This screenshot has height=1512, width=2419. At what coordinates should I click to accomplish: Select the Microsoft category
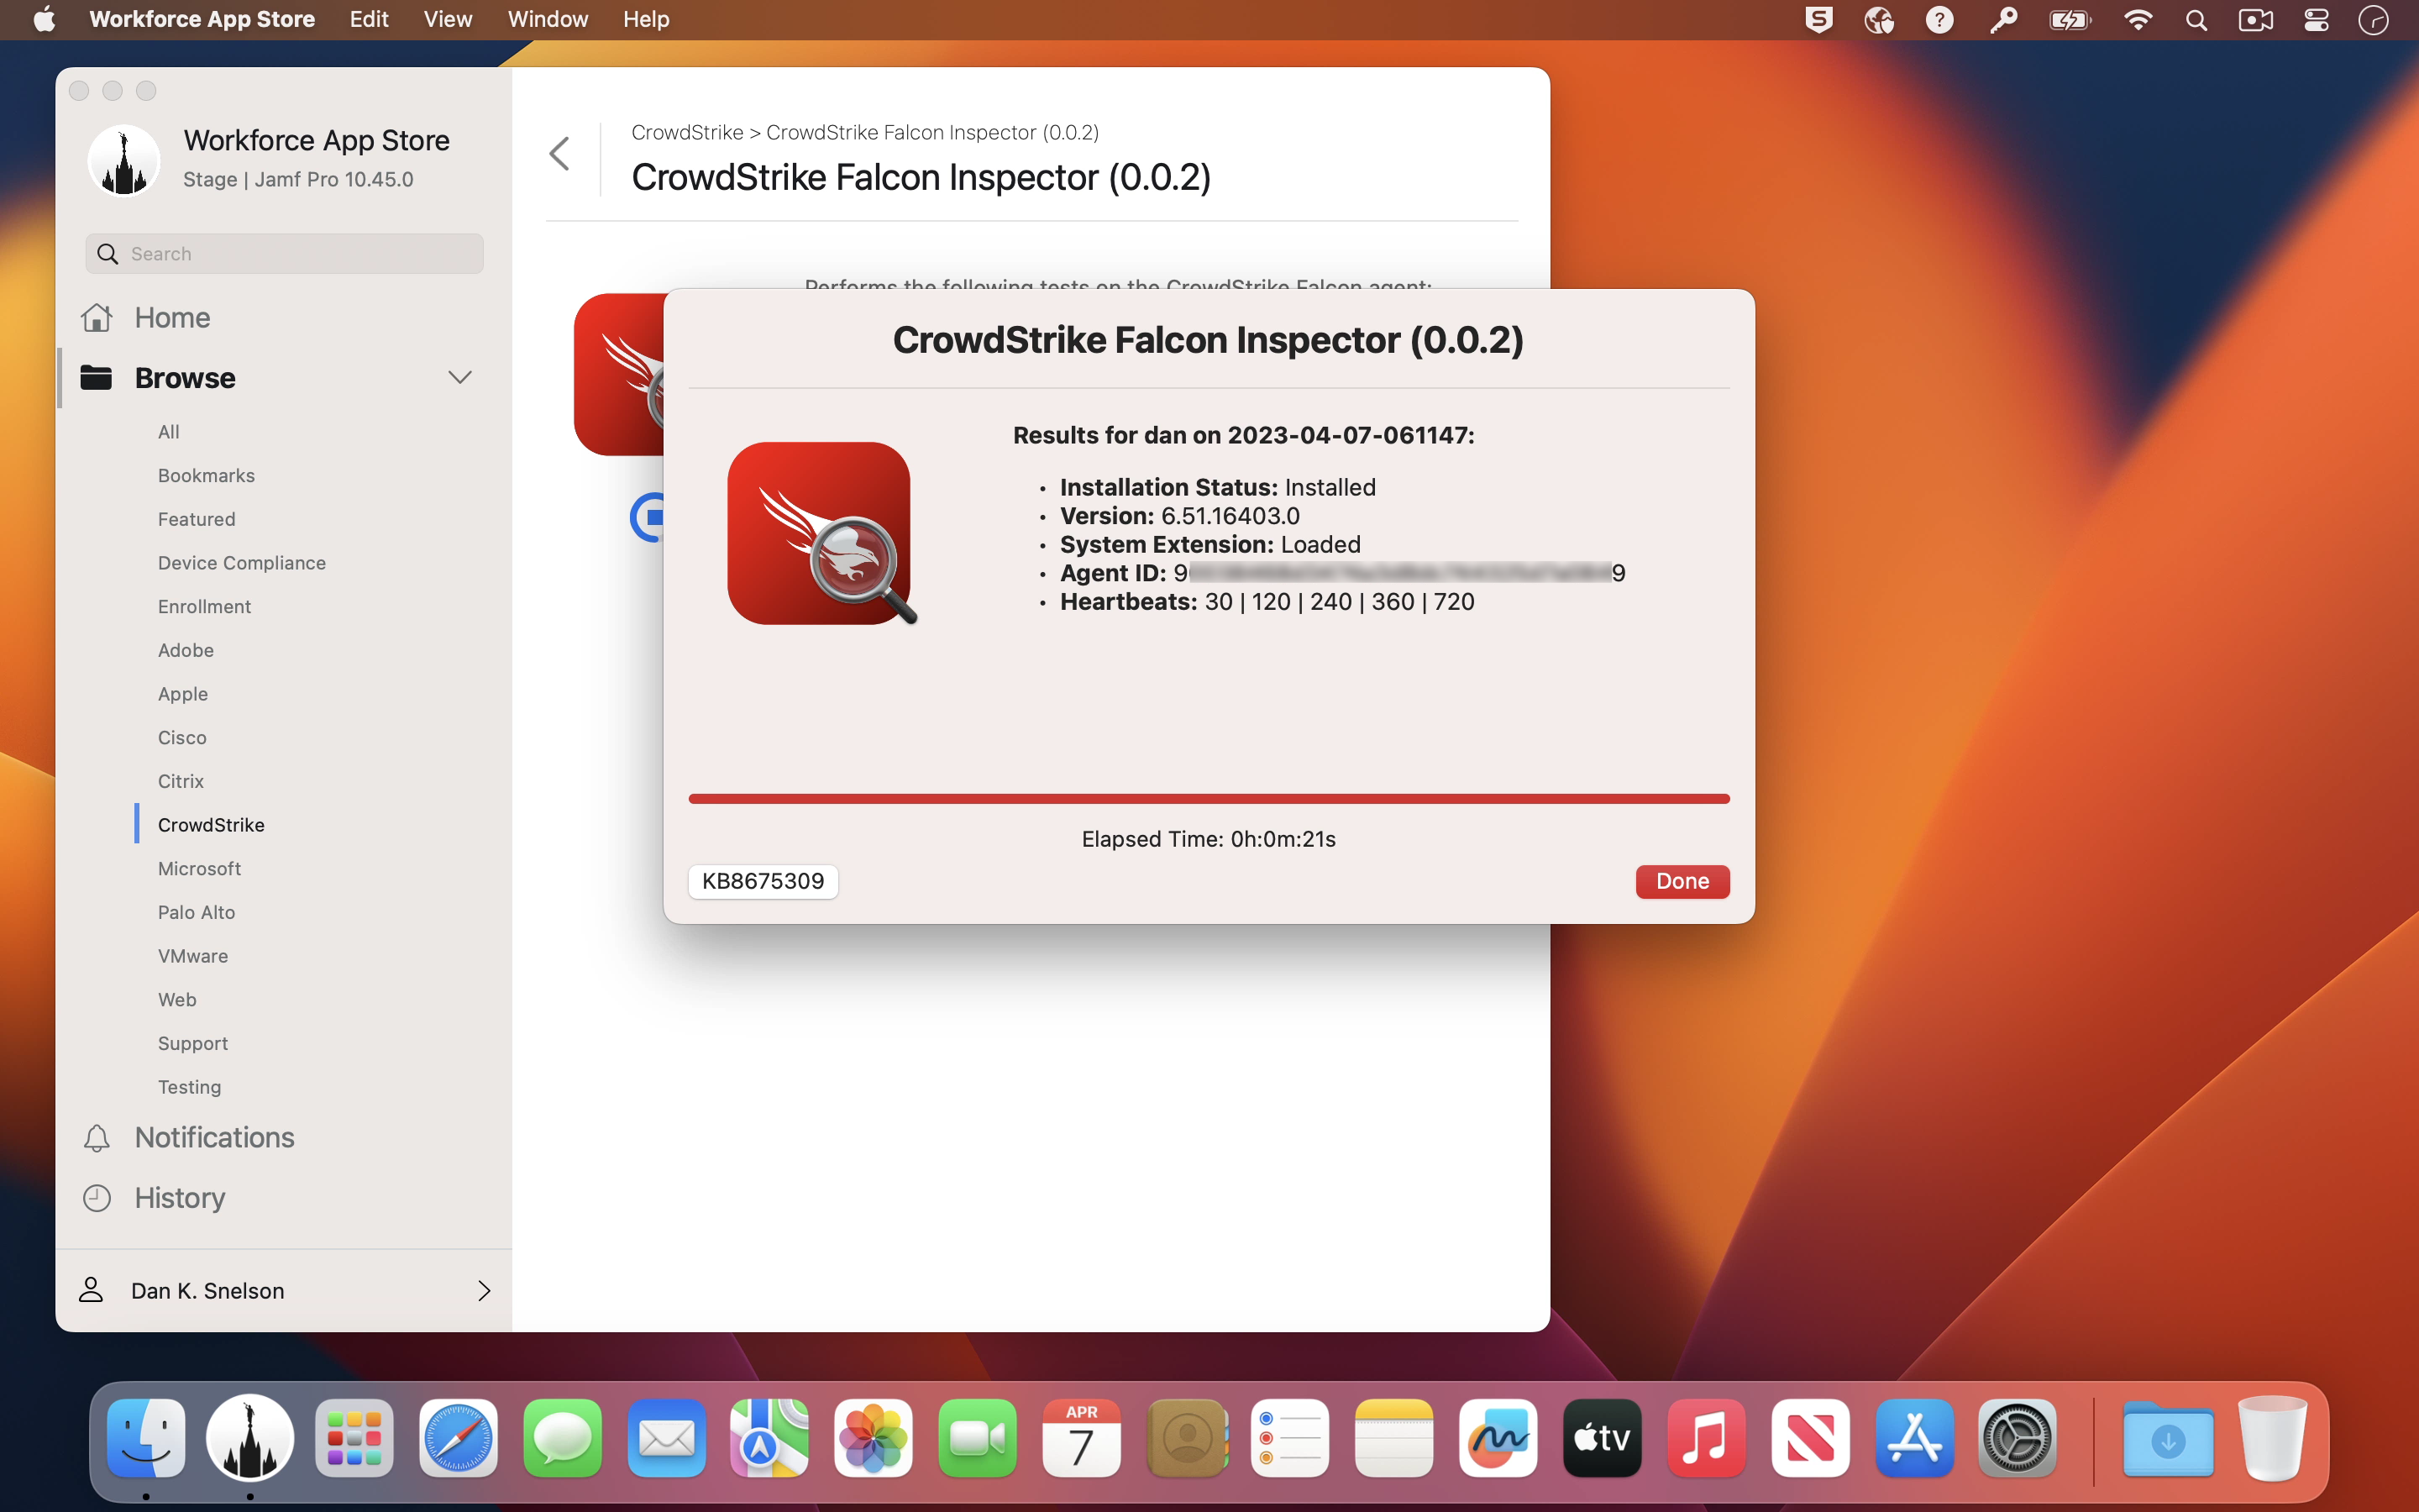tap(199, 868)
